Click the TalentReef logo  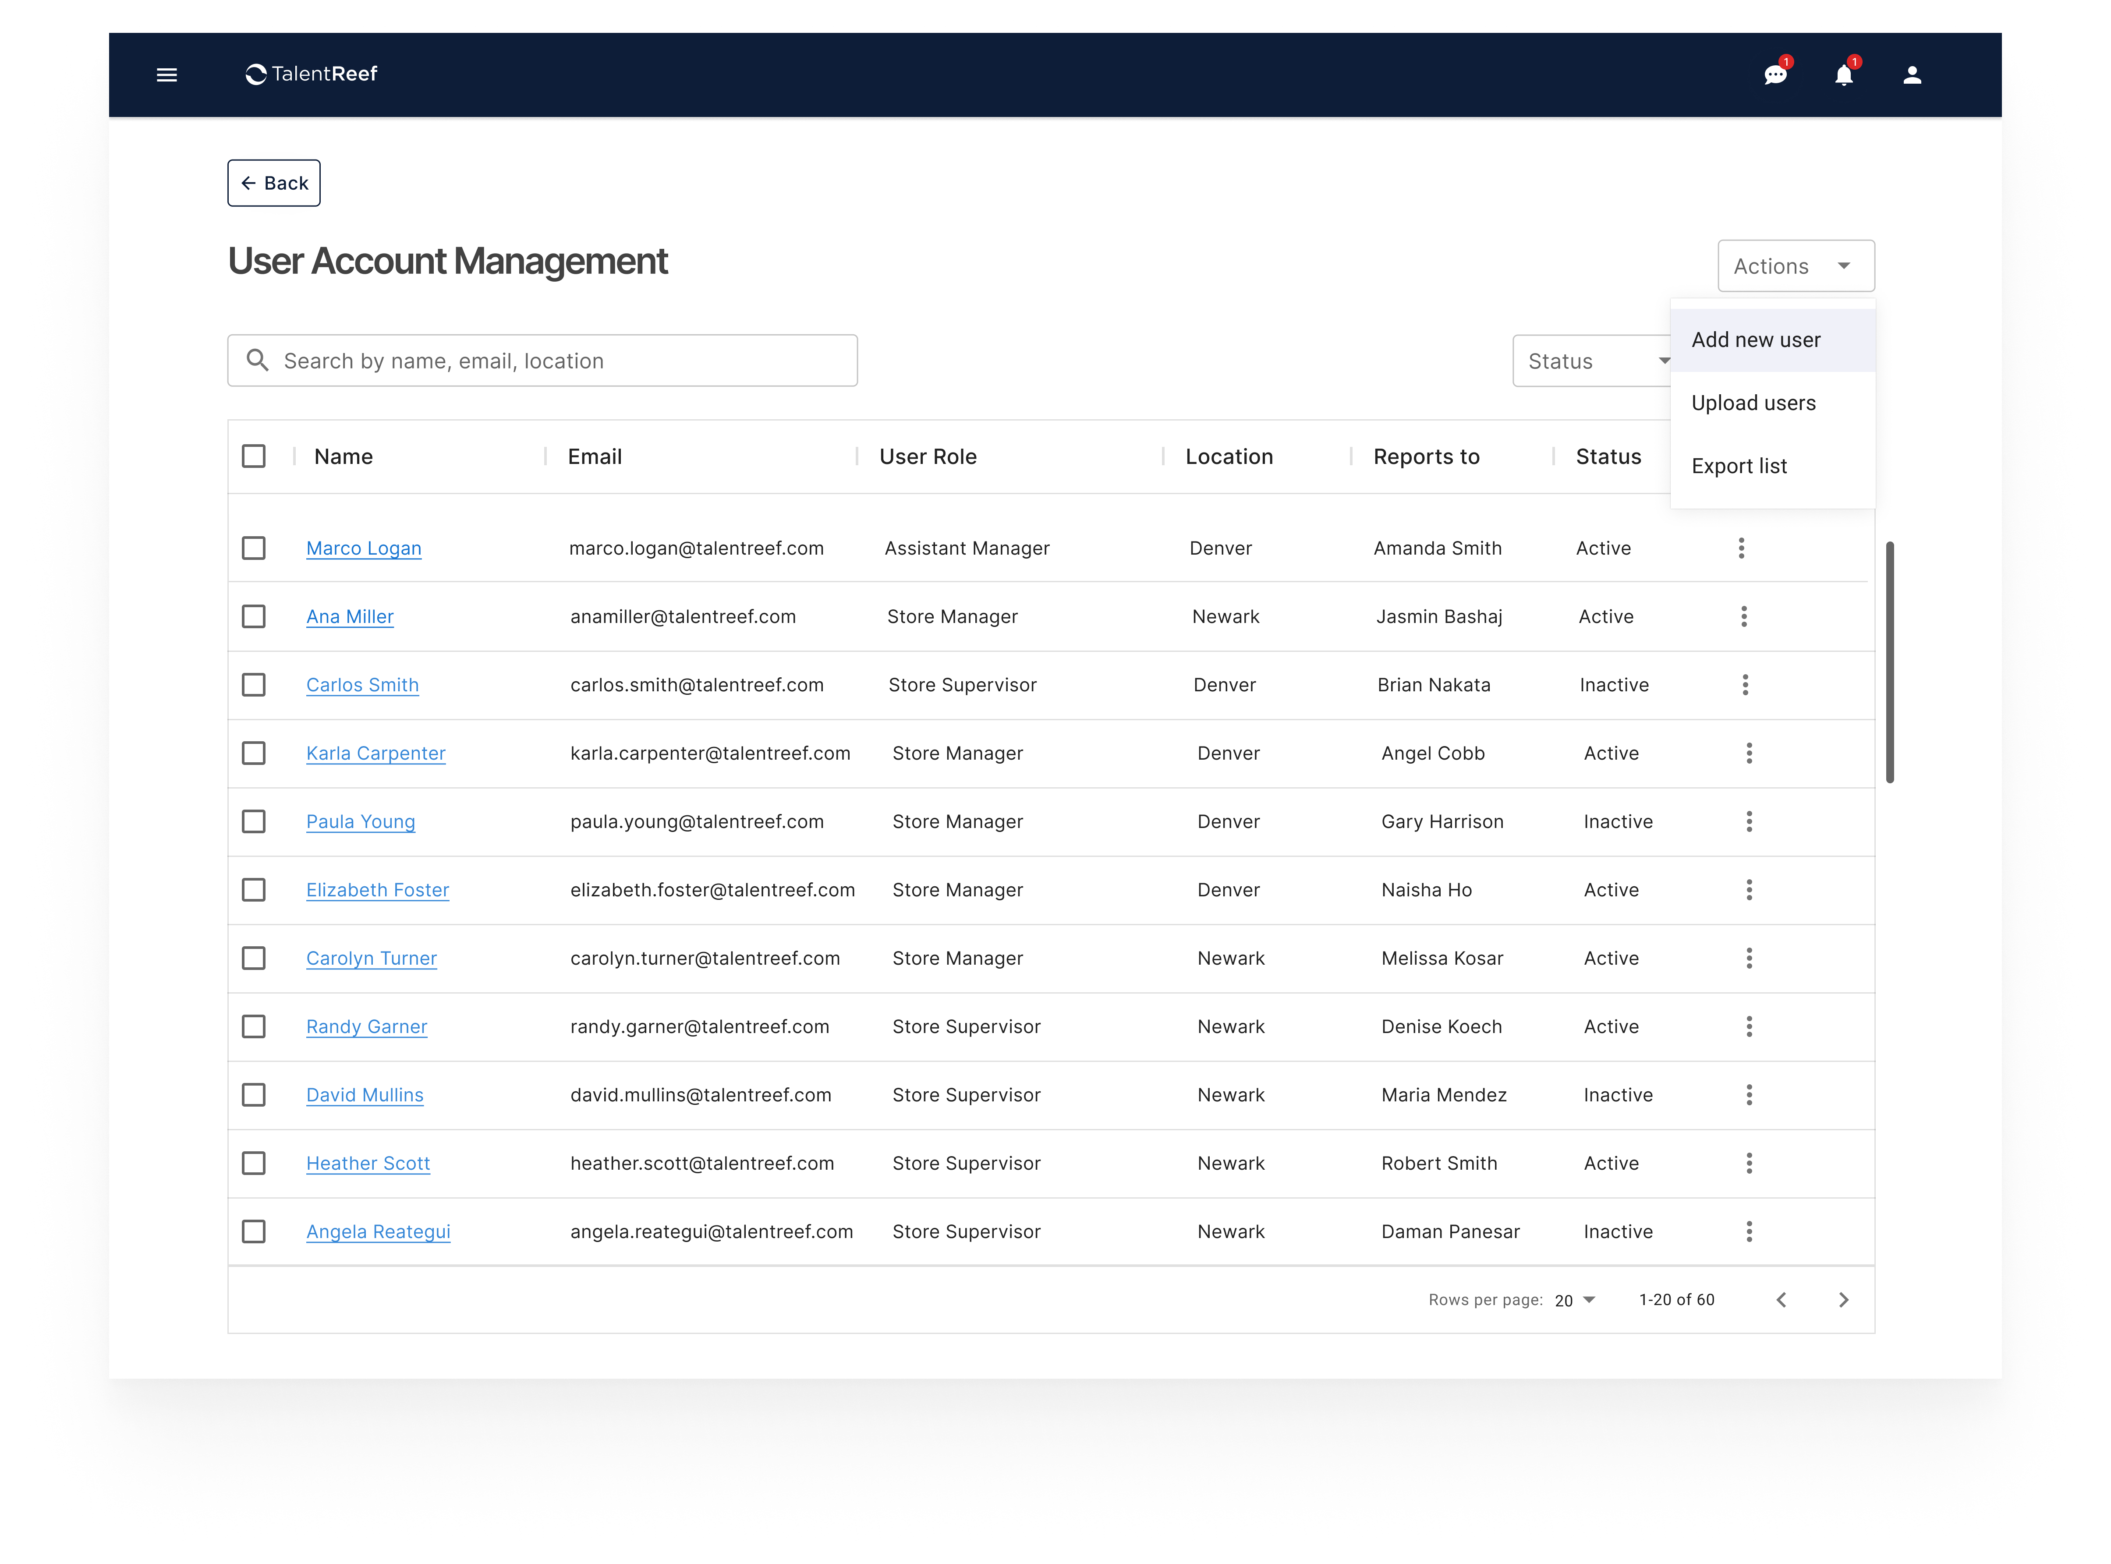click(x=311, y=74)
